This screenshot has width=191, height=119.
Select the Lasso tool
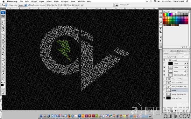[x=3, y=22]
